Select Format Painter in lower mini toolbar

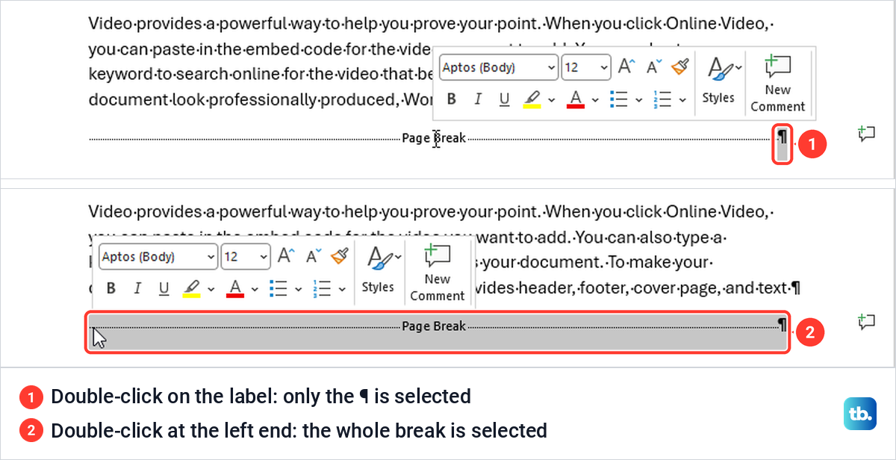coord(340,256)
